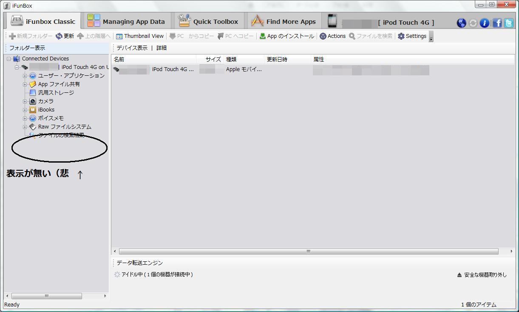Select the iPod Touch 4G device tab

pyautogui.click(x=381, y=22)
